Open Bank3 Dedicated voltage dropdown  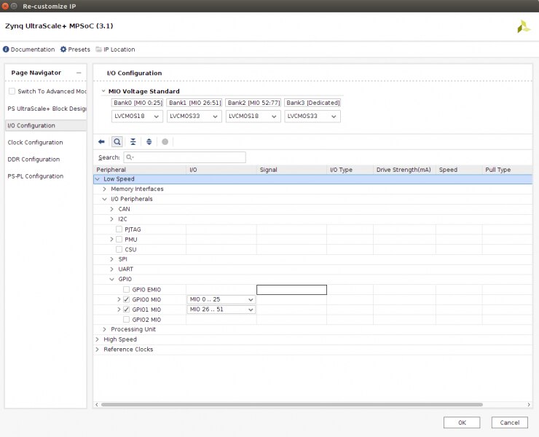click(x=312, y=117)
